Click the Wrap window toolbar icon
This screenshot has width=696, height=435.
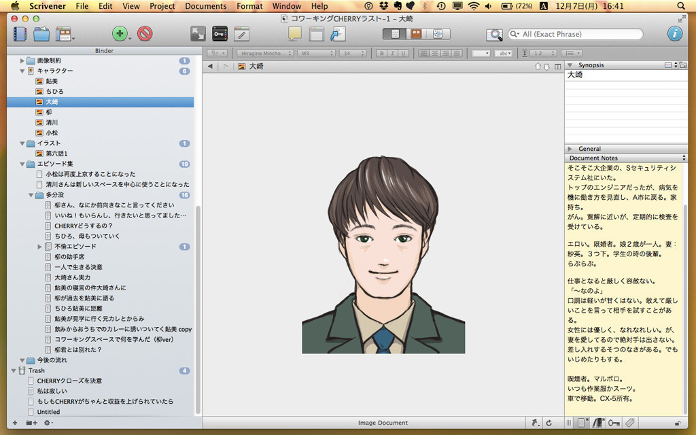[x=317, y=34]
